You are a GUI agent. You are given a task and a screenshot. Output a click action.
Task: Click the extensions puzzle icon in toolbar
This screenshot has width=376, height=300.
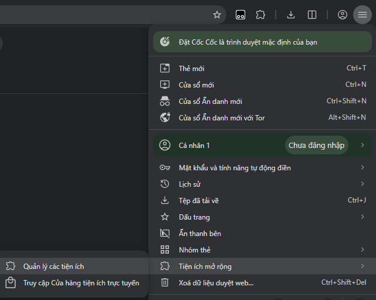coord(261,15)
